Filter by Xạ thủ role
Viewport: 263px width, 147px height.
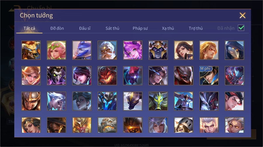168,28
